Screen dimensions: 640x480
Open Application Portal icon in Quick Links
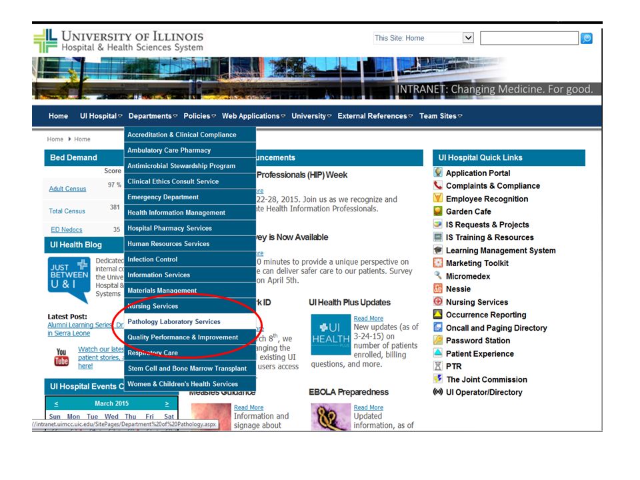(438, 172)
